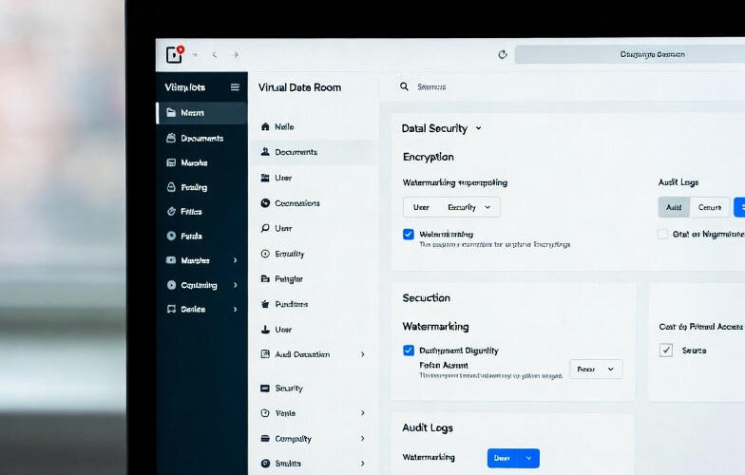Click the browser back arrow
The height and width of the screenshot is (475, 745).
(x=215, y=55)
